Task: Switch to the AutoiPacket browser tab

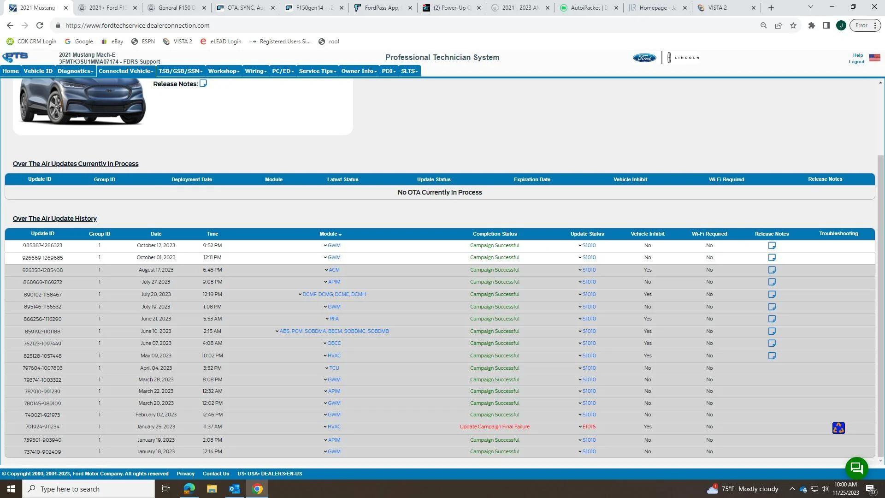Action: 589,8
